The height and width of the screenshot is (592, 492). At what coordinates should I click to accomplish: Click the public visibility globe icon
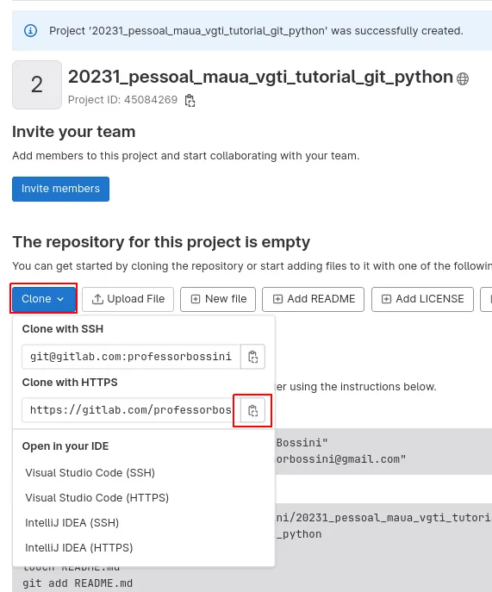463,78
